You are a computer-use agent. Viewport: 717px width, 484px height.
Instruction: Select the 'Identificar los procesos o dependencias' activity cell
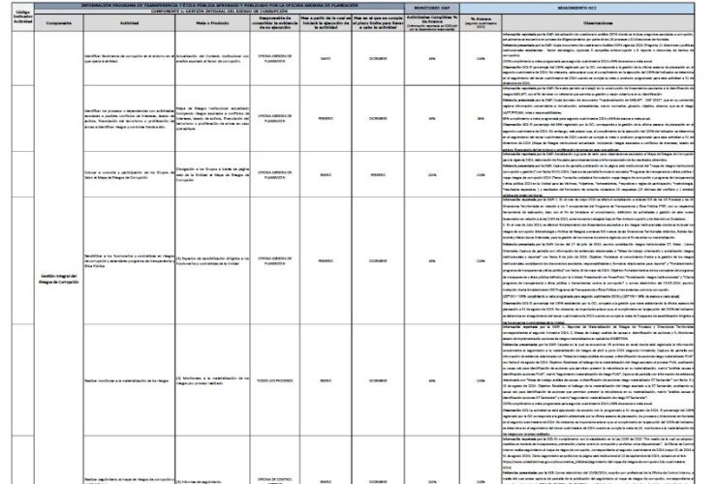(129, 118)
